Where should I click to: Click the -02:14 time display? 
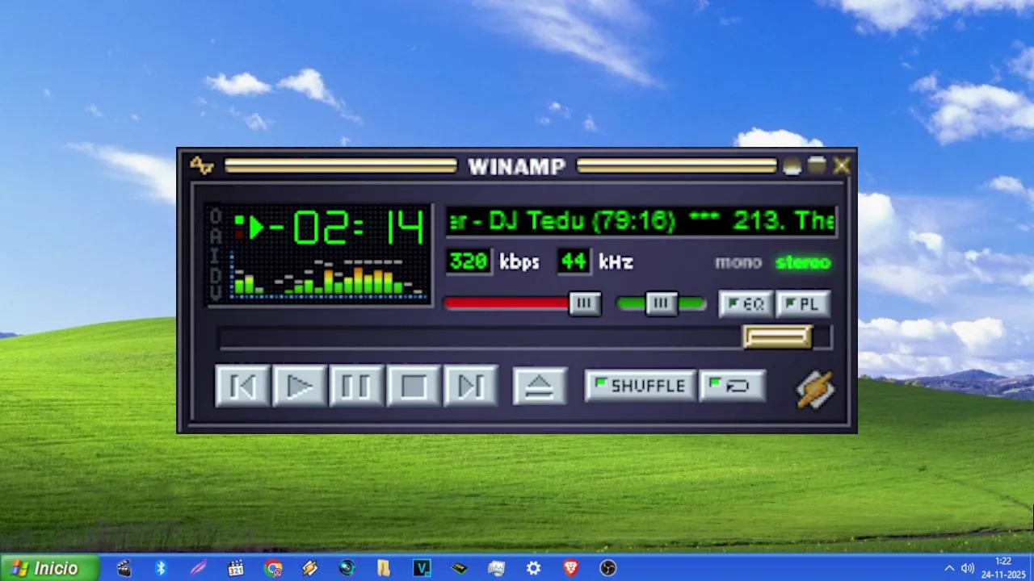(x=346, y=228)
